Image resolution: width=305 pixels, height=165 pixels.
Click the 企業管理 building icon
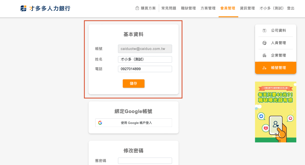[x=264, y=55]
